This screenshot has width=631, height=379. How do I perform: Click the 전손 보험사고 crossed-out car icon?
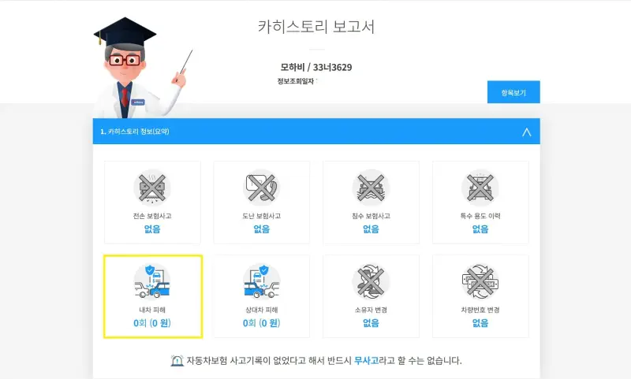(152, 188)
